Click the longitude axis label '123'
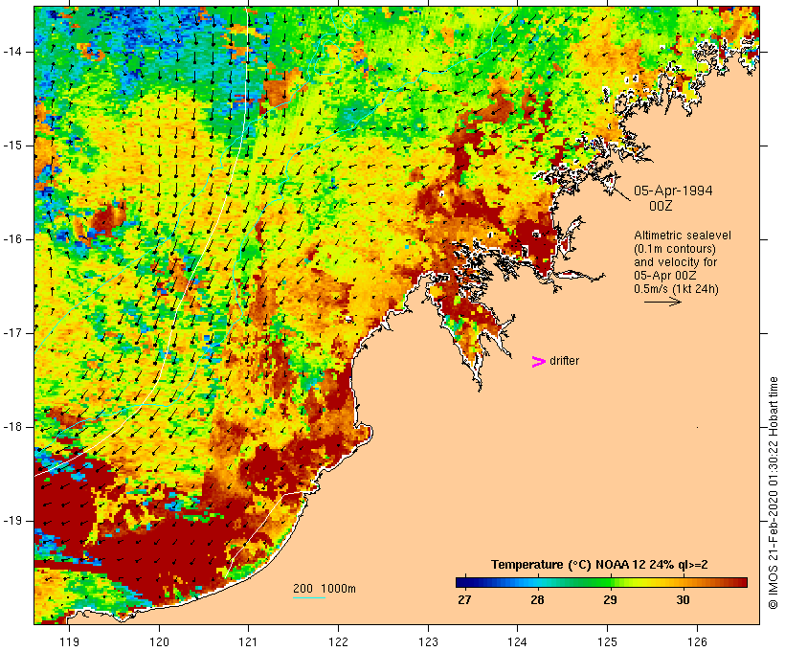The height and width of the screenshot is (651, 785). point(428,641)
